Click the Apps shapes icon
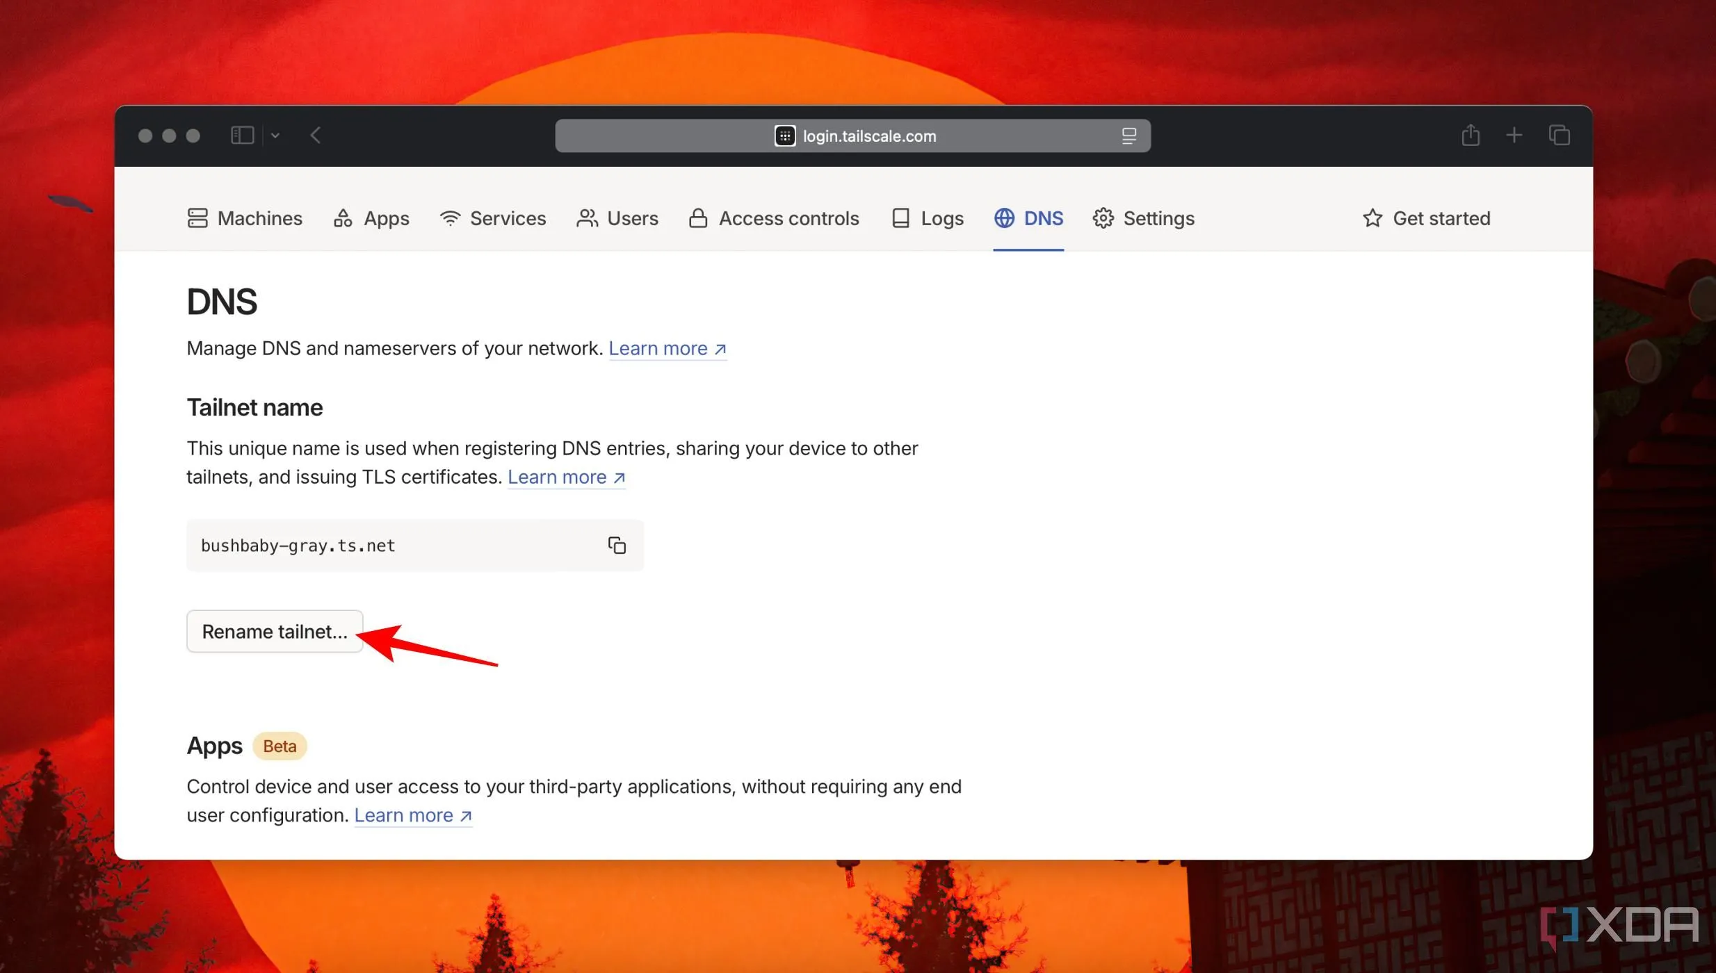This screenshot has height=973, width=1716. coord(343,218)
